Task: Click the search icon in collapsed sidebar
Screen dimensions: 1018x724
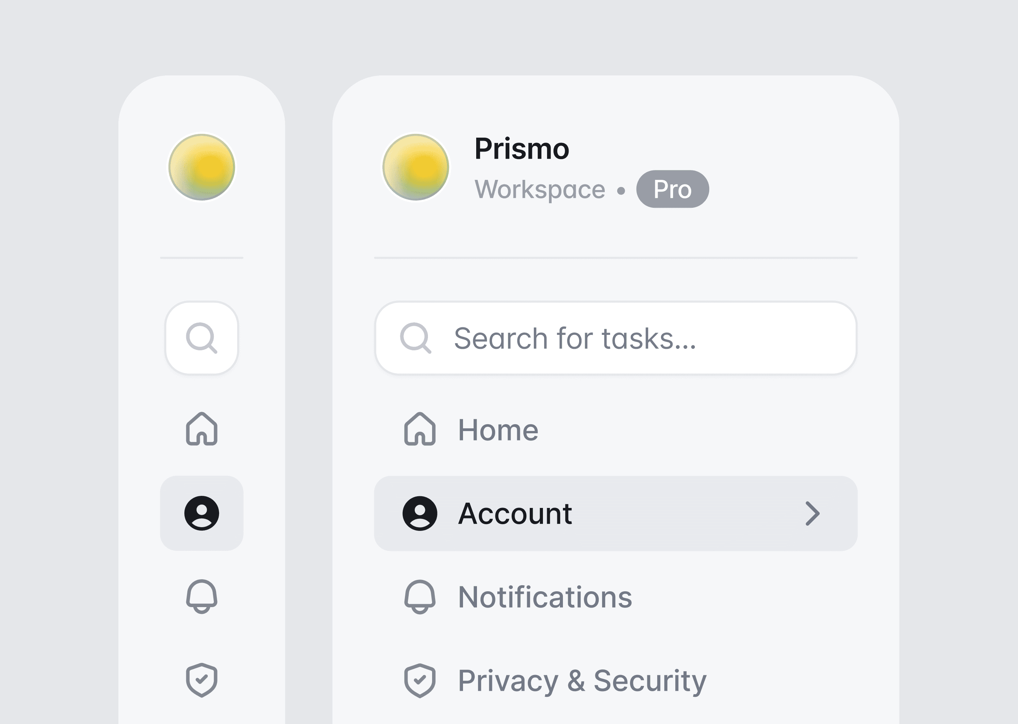Action: tap(201, 338)
